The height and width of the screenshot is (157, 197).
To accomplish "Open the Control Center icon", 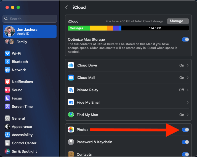I will click(x=7, y=143).
